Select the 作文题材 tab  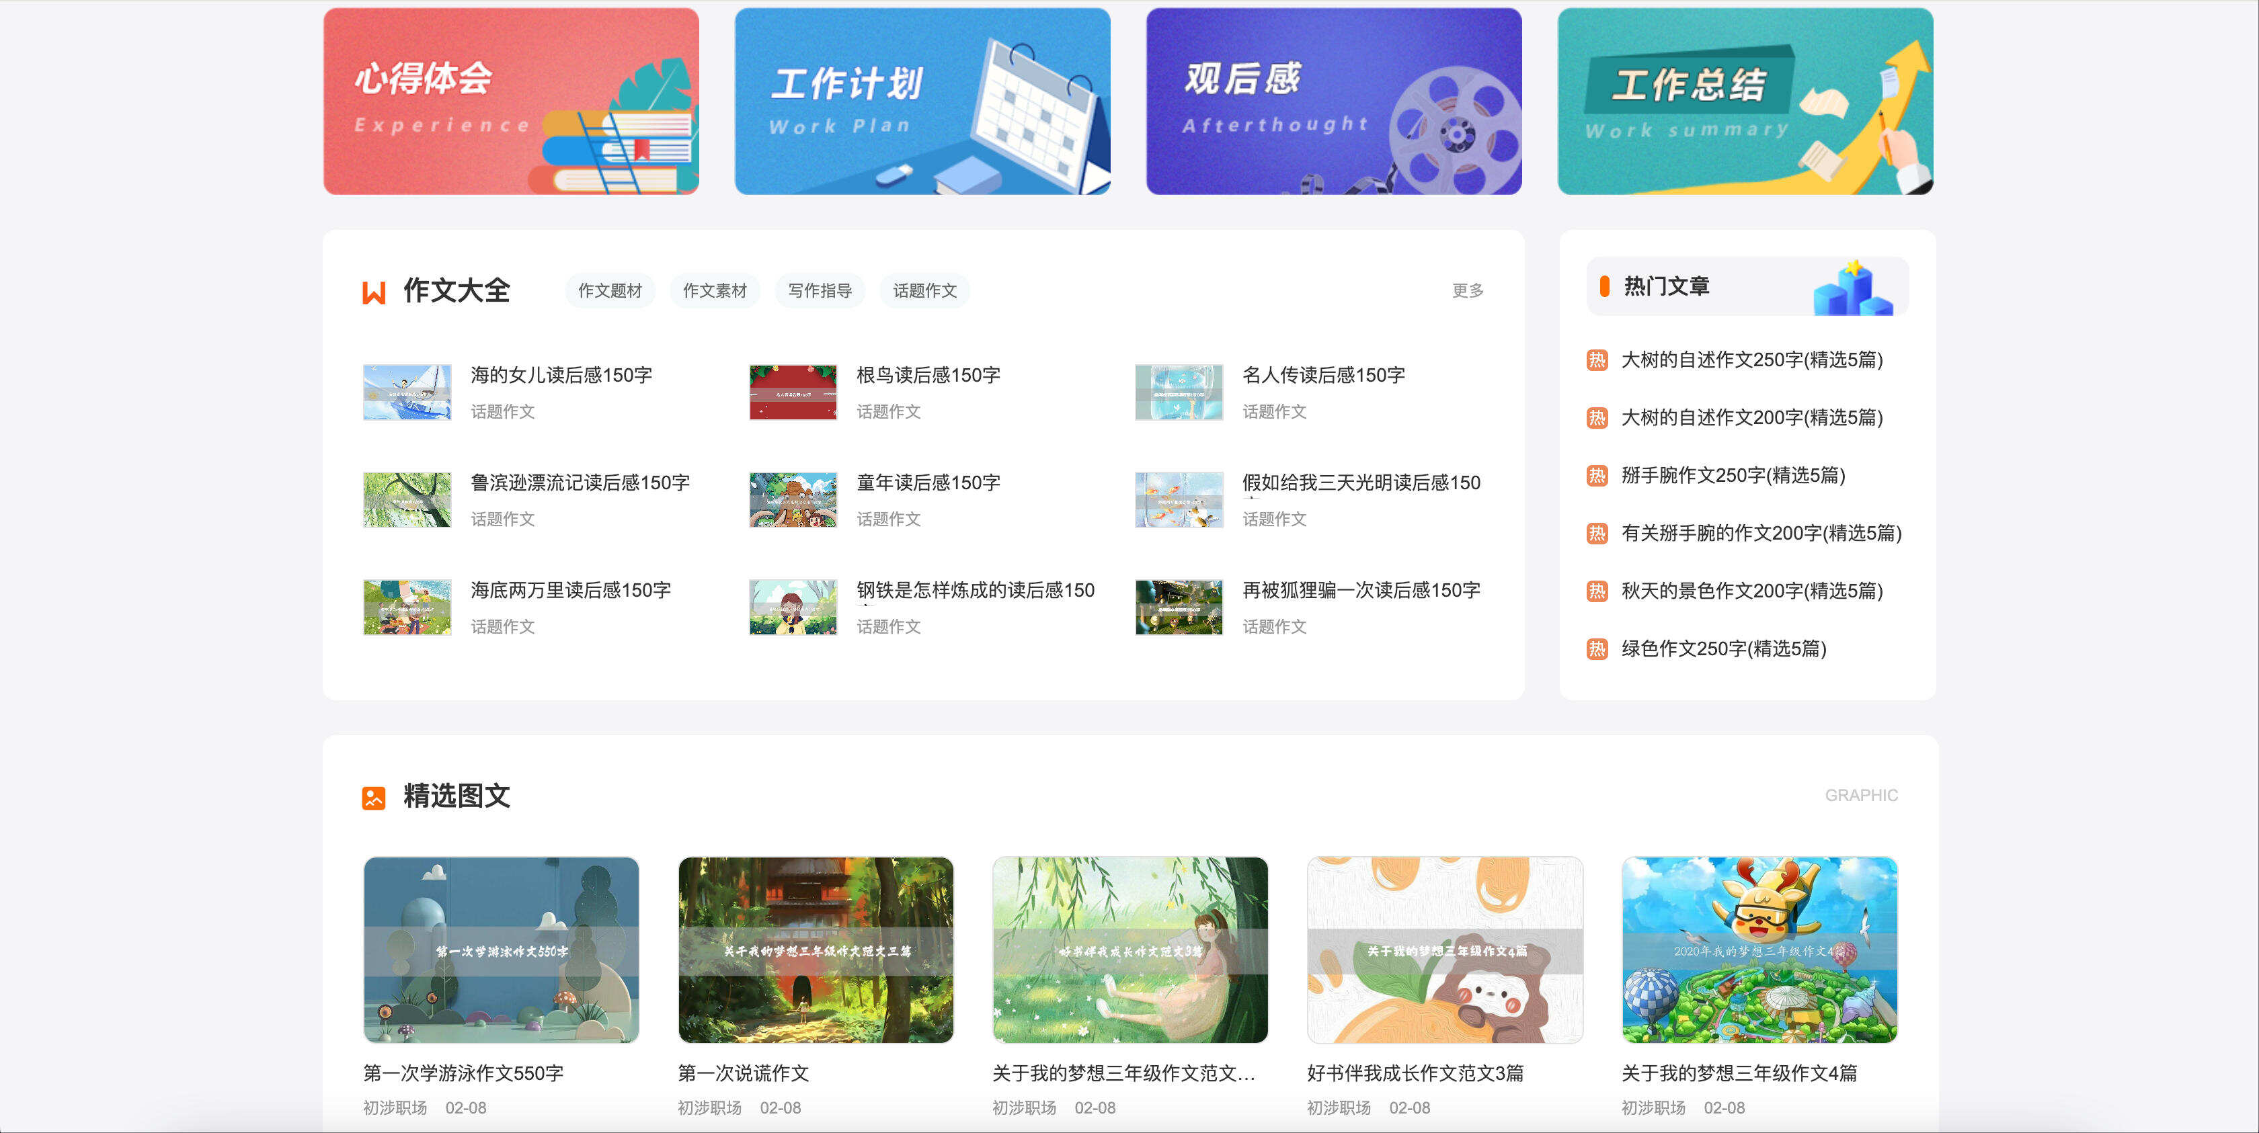coord(610,291)
